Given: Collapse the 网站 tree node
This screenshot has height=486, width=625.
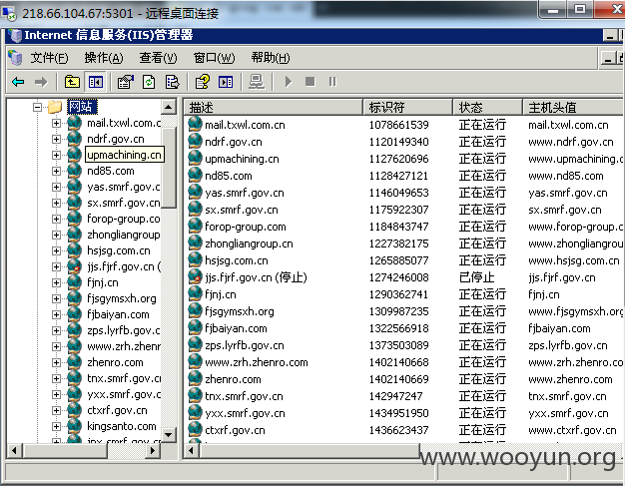Looking at the screenshot, I should (x=37, y=107).
